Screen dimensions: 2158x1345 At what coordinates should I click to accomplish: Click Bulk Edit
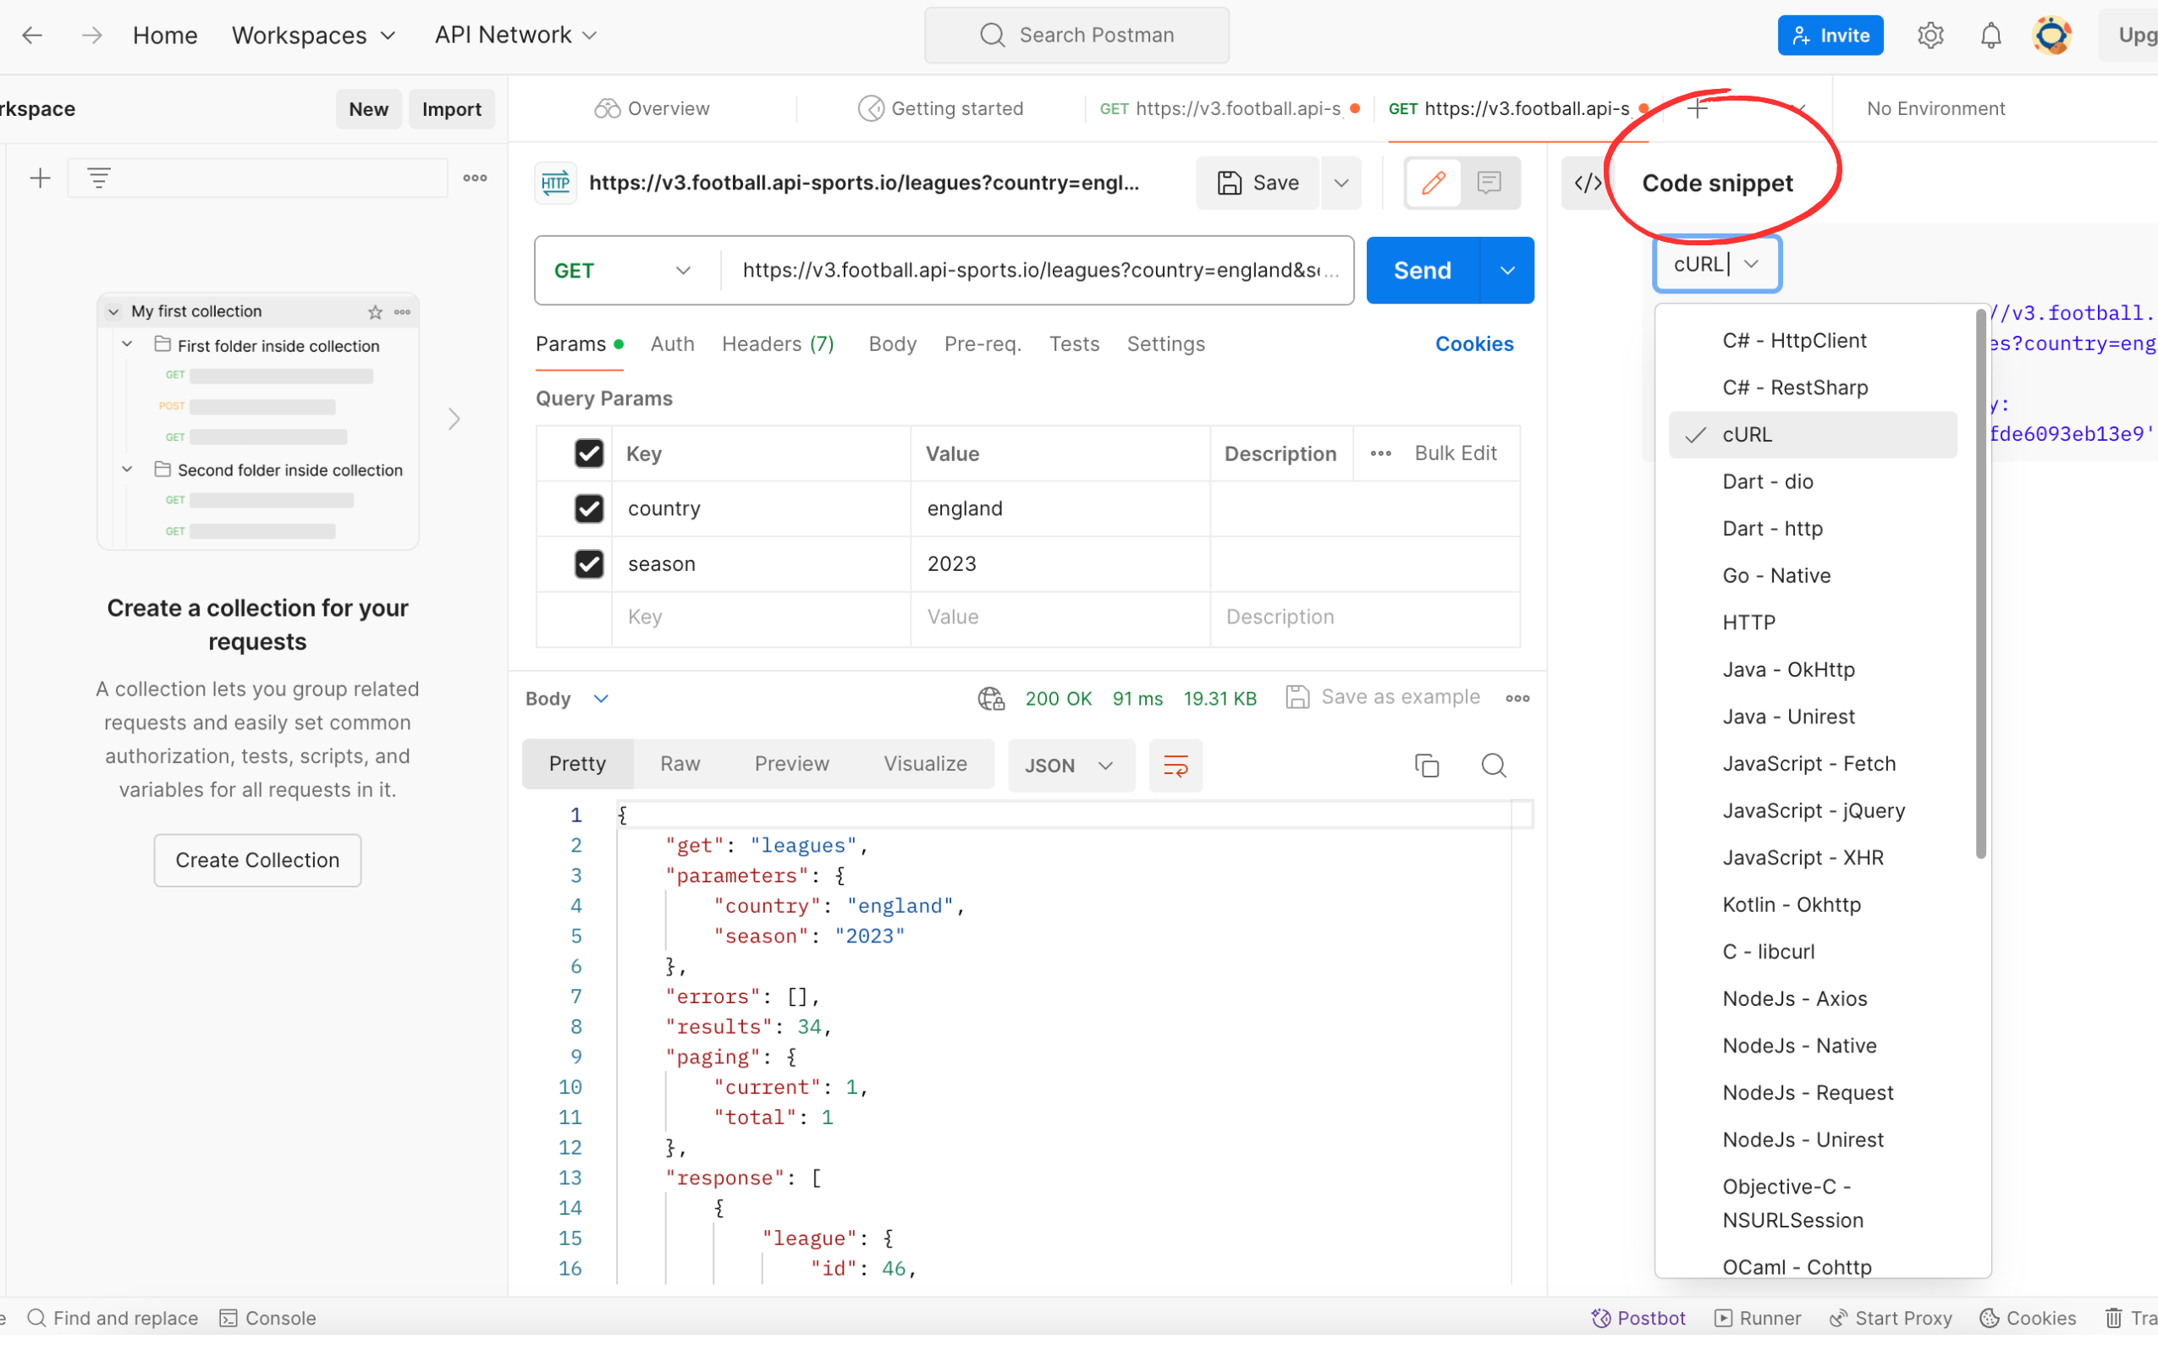[x=1456, y=453]
